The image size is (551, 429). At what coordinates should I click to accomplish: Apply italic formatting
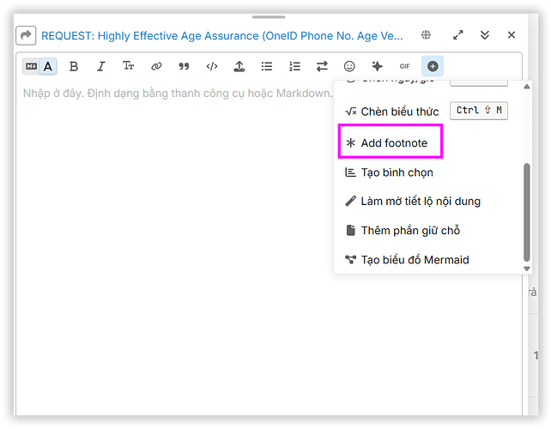(x=101, y=66)
